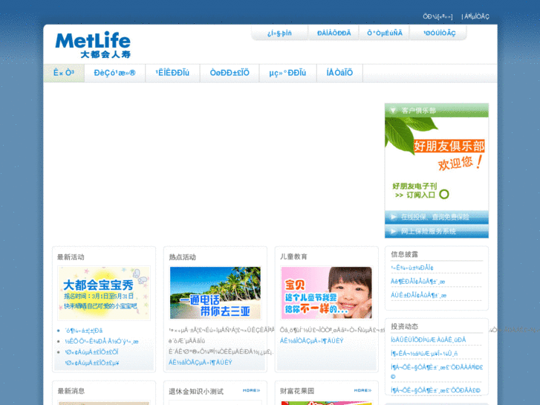Screen dimensions: 540x405
Task: Open the "Ê× Ò³" navigation tab
Action: pos(64,73)
